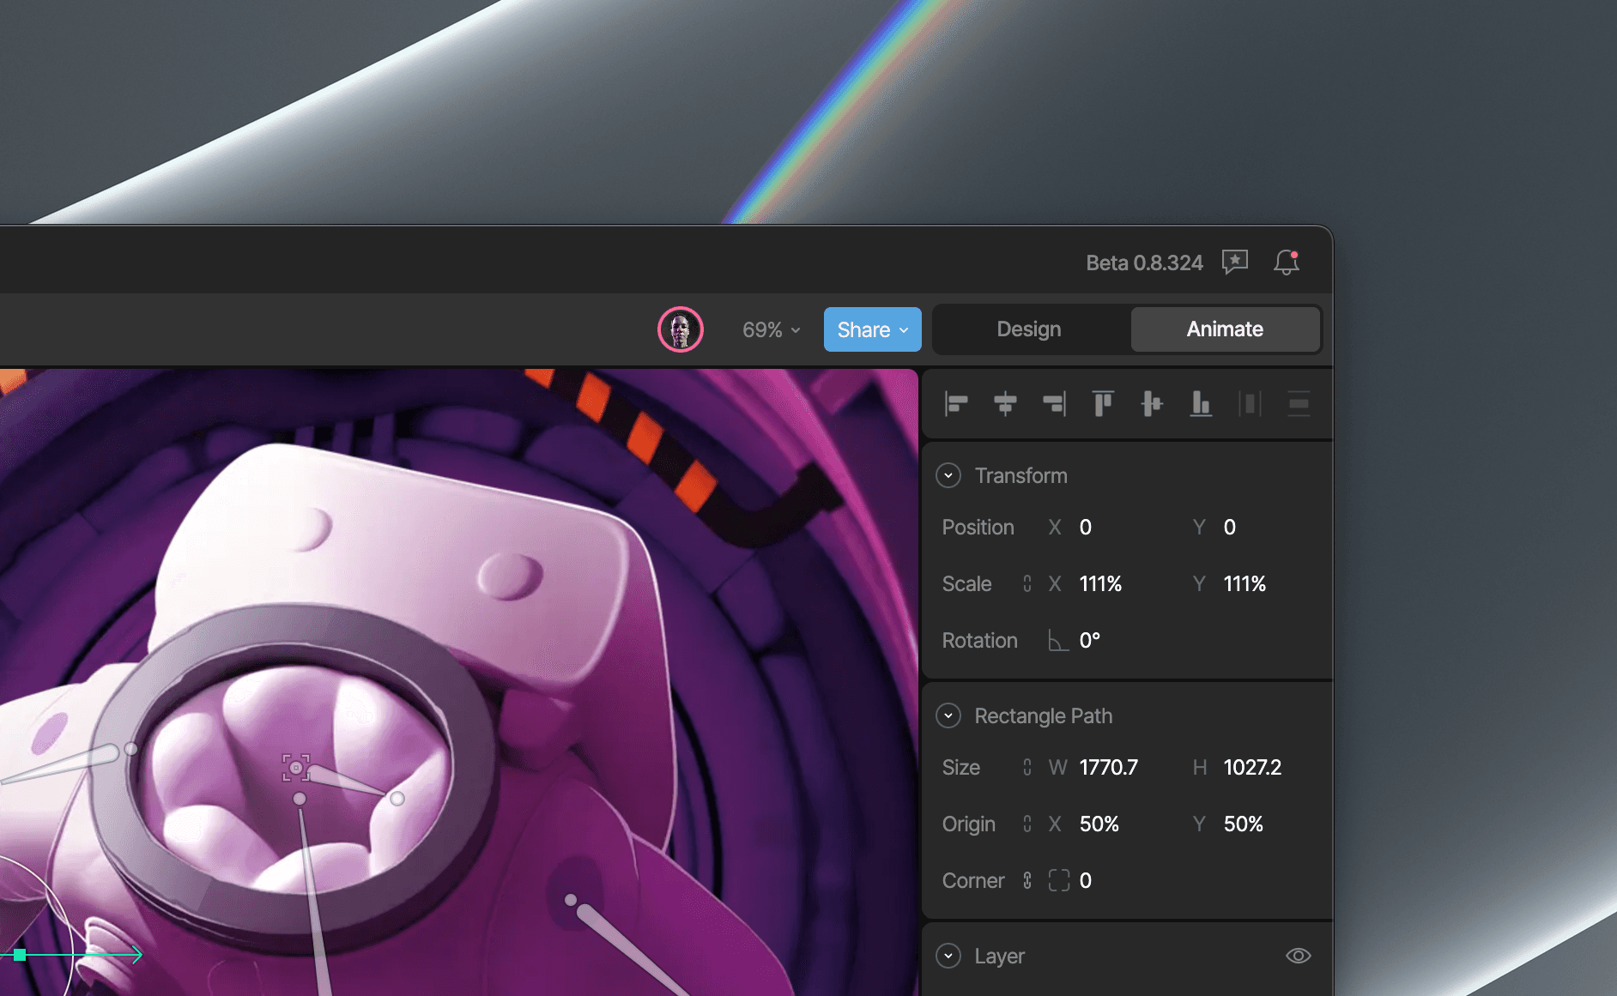The height and width of the screenshot is (996, 1617).
Task: Toggle Corner radius link icon
Action: point(1027,880)
